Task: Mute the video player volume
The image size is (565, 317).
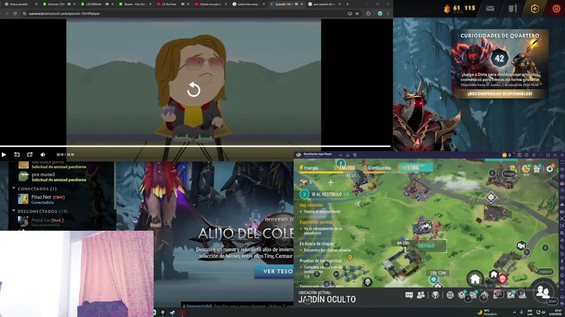Action: [43, 155]
